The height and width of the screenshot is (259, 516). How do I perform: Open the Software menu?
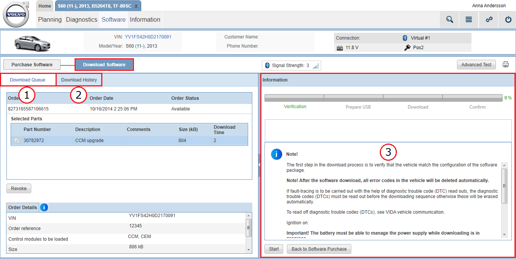click(x=113, y=19)
